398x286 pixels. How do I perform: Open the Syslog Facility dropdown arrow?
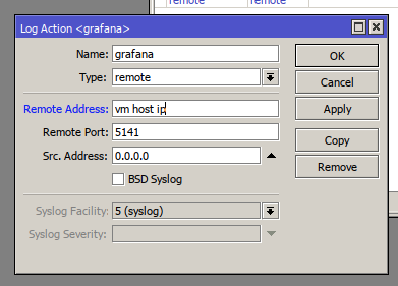270,210
